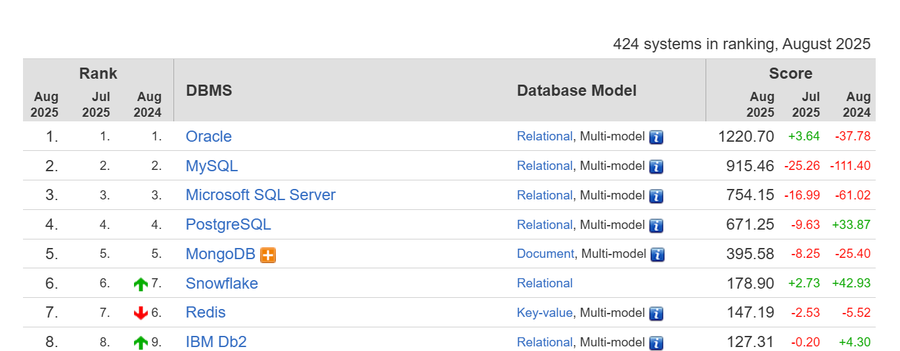The image size is (900, 351).
Task: Click the info icon in Redis row
Action: pyautogui.click(x=656, y=314)
